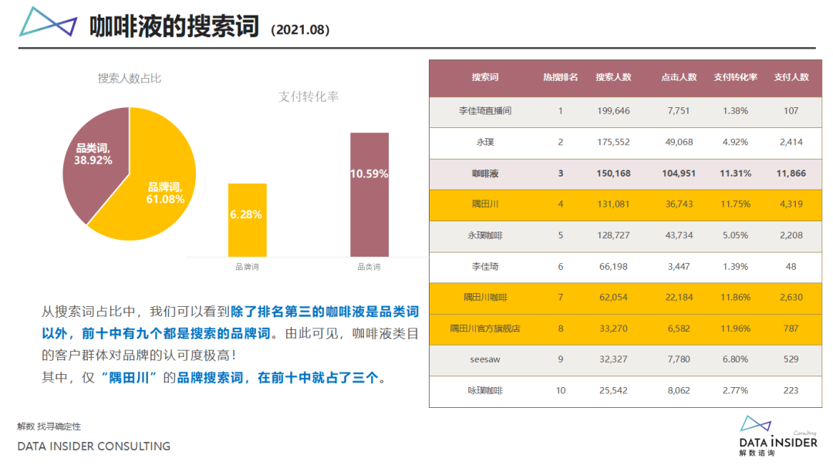Viewport: 833px width, 465px height.
Task: Click the bold conversion rate 11.31%
Action: pyautogui.click(x=735, y=174)
